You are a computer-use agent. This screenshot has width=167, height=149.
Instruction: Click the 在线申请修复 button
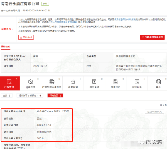pos(154,112)
